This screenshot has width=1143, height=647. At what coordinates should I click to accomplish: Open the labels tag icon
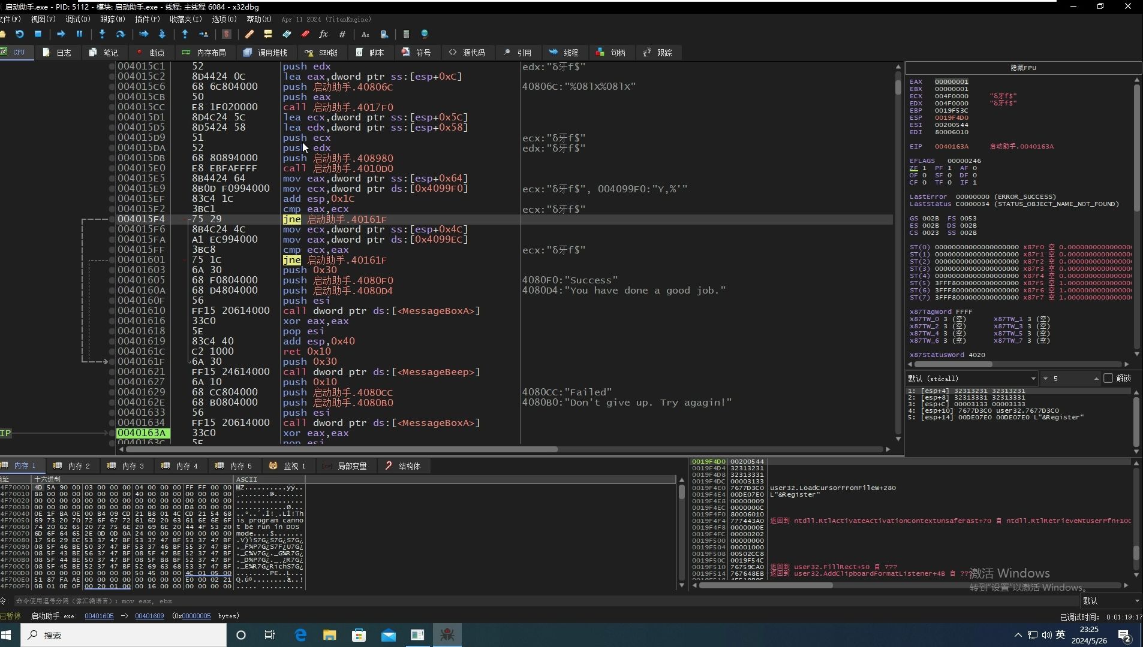[287, 34]
